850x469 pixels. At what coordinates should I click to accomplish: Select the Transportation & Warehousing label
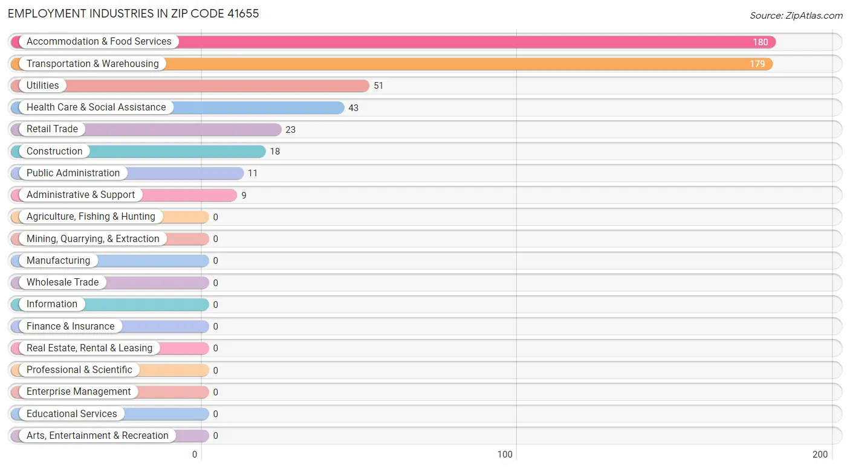(92, 63)
